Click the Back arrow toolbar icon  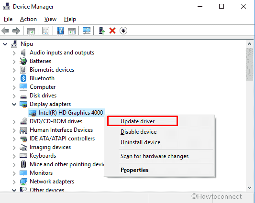(x=5, y=31)
